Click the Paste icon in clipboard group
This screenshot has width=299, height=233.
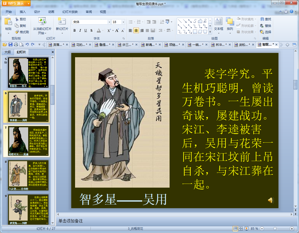coord(8,21)
